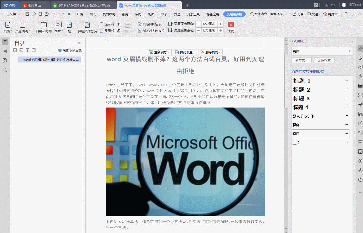Close header and footer with red 关闭
The image size is (363, 233).
pyautogui.click(x=231, y=27)
